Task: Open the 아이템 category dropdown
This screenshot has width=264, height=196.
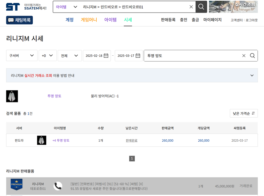Action: (67, 7)
